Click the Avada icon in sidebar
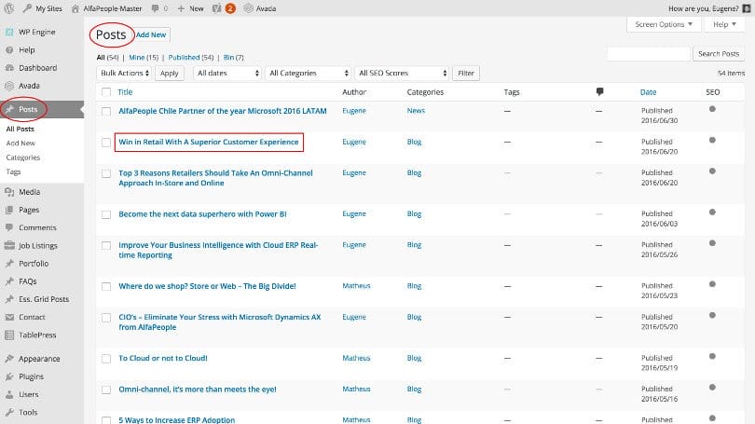This screenshot has height=424, width=755. point(9,86)
